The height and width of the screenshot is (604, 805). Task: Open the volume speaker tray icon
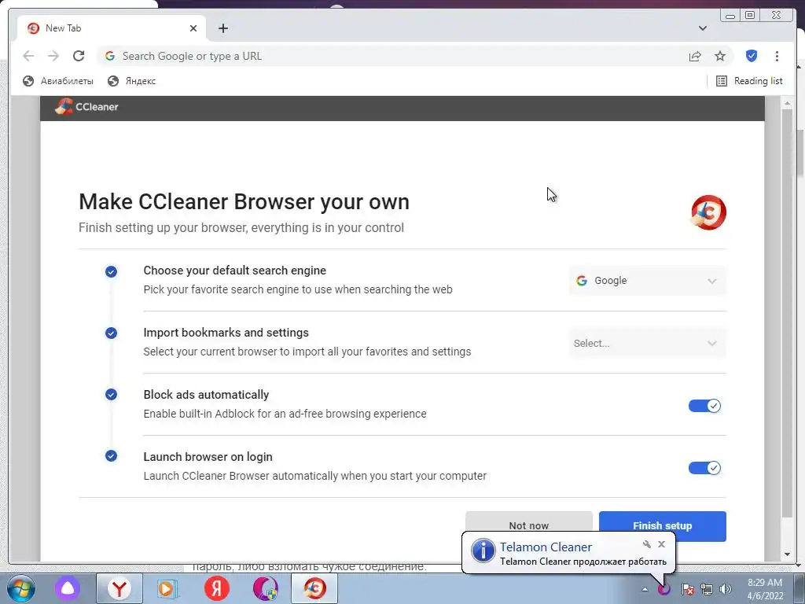(x=726, y=589)
